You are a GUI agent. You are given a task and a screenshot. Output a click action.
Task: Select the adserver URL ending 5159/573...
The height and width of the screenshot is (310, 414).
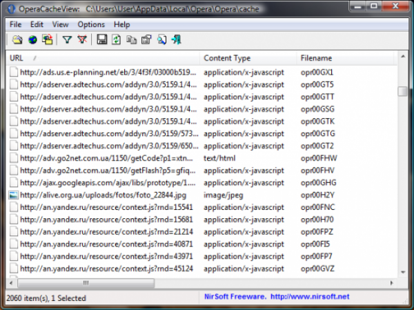pos(109,133)
